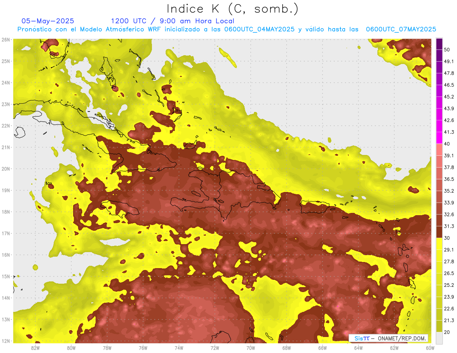Click the colorbar value '29.1'
457x353 pixels.
click(x=449, y=249)
